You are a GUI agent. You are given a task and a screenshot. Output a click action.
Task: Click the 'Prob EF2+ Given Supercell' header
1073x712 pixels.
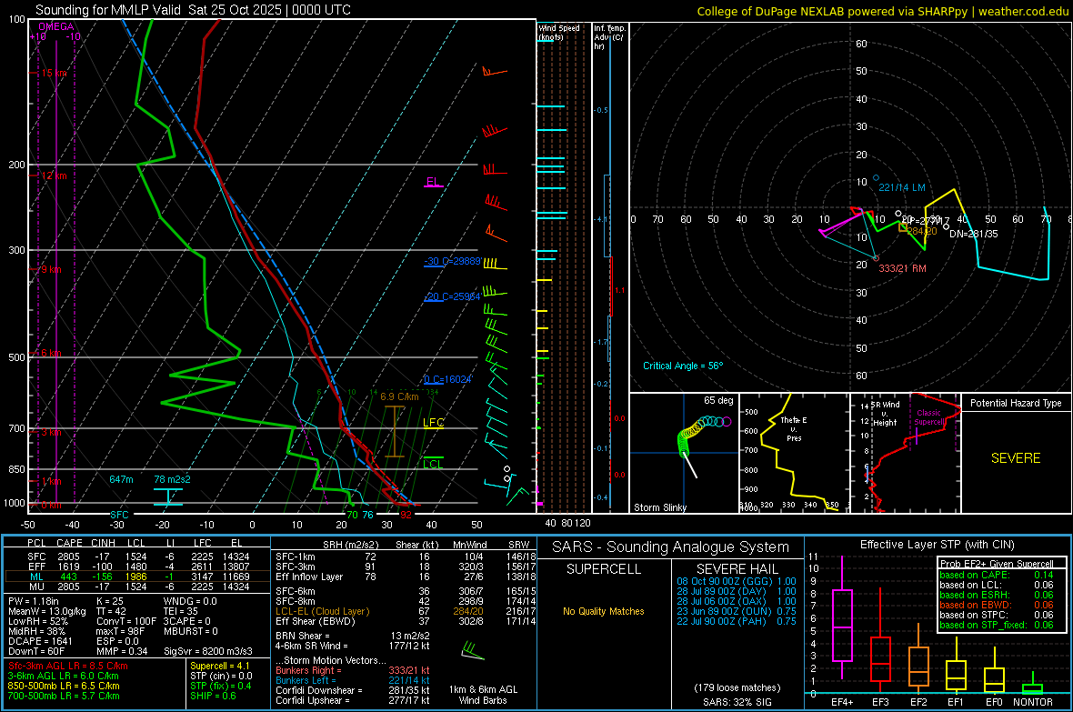click(997, 564)
